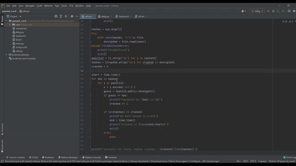
Task: Click the typo count indicator
Action: [x=291, y=22]
